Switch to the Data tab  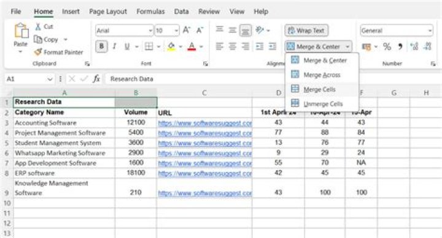click(x=181, y=12)
